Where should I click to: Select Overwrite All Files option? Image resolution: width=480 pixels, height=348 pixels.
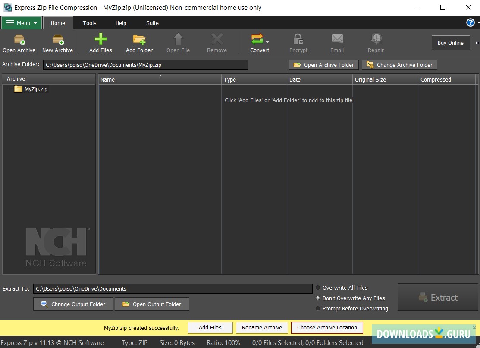point(342,288)
